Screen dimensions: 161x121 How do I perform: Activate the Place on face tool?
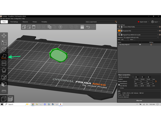pos(4,56)
